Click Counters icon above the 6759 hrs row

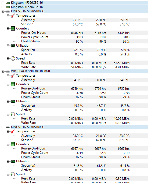(13, 84)
